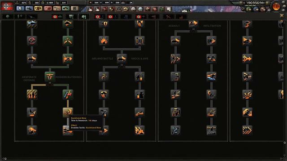Viewport: 287px width, 161px height.
Task: Select the doctrine between Airland Battle and Shock & Awe
Action: click(122, 59)
